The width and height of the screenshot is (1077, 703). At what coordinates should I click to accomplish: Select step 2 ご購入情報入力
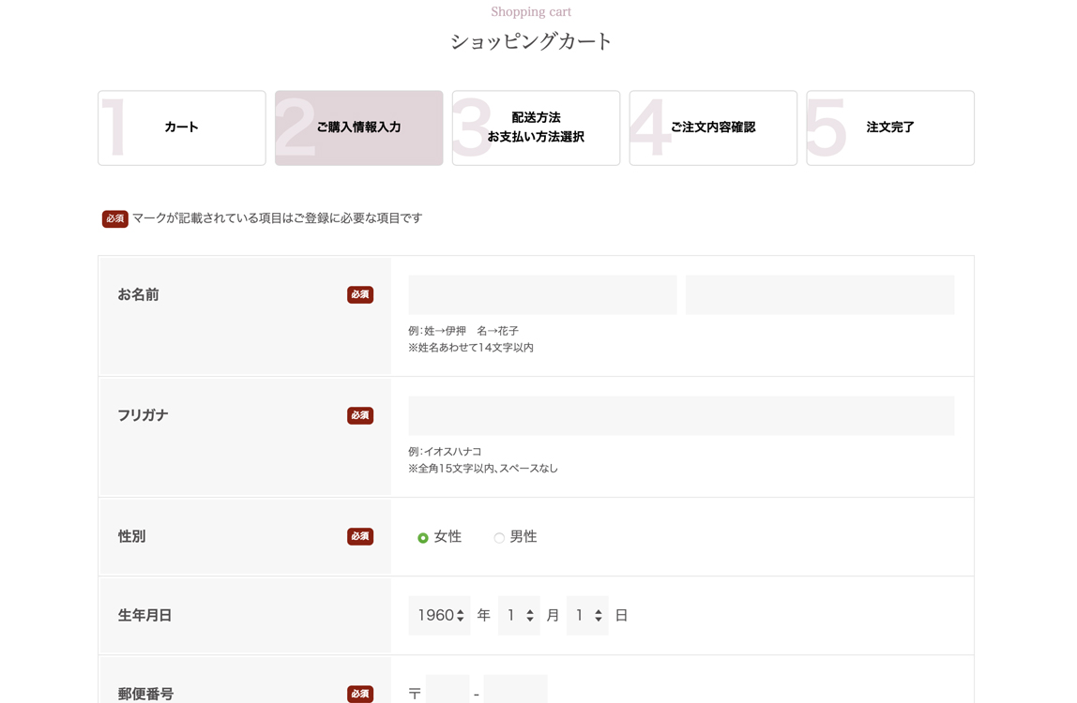tap(358, 127)
